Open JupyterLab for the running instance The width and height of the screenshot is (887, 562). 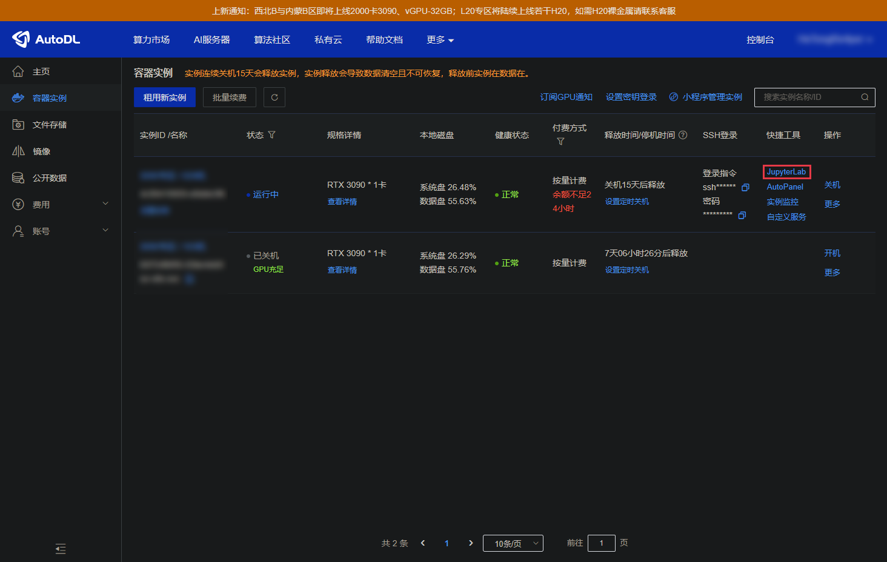pos(786,172)
